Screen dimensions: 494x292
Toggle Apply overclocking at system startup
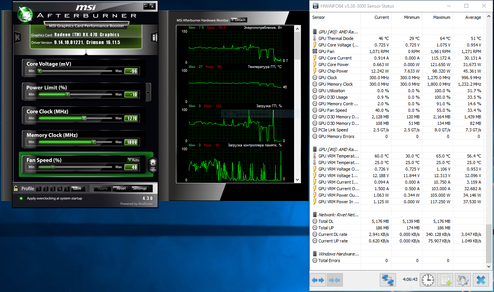click(x=21, y=199)
